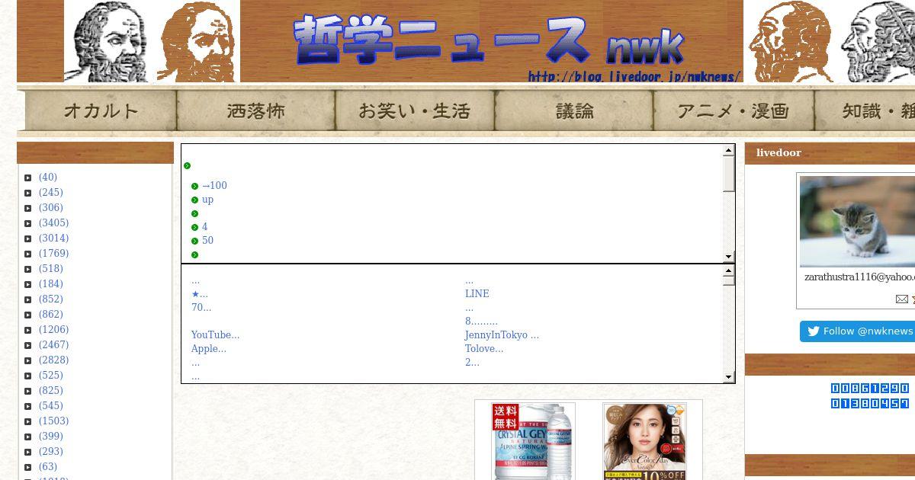Open the Ever Color 10% OFF ad
Screen dimensions: 915x480
644,442
